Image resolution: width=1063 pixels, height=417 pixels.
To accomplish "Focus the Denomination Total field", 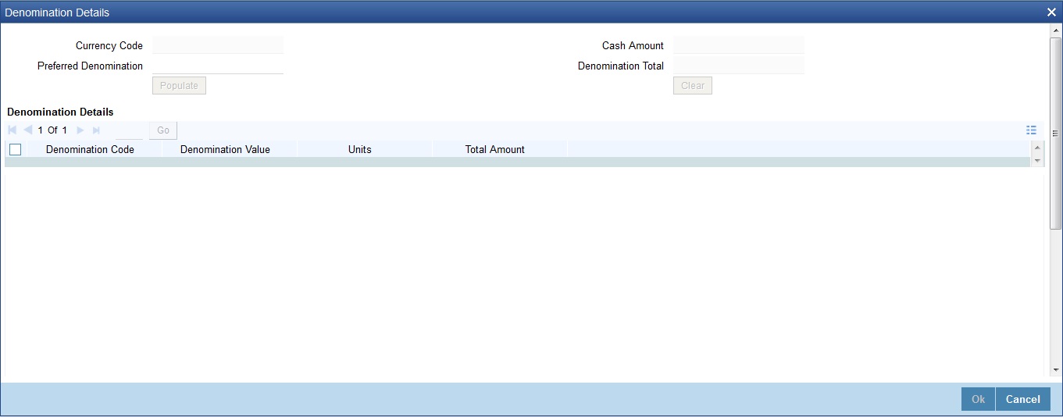I will (x=738, y=66).
